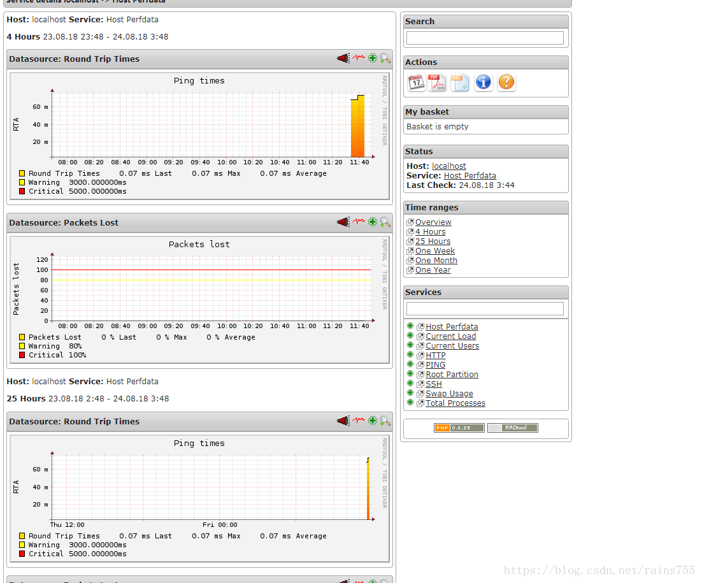Add Packets Lost graph to basket
Viewport: 702px width, 583px height.
(373, 222)
